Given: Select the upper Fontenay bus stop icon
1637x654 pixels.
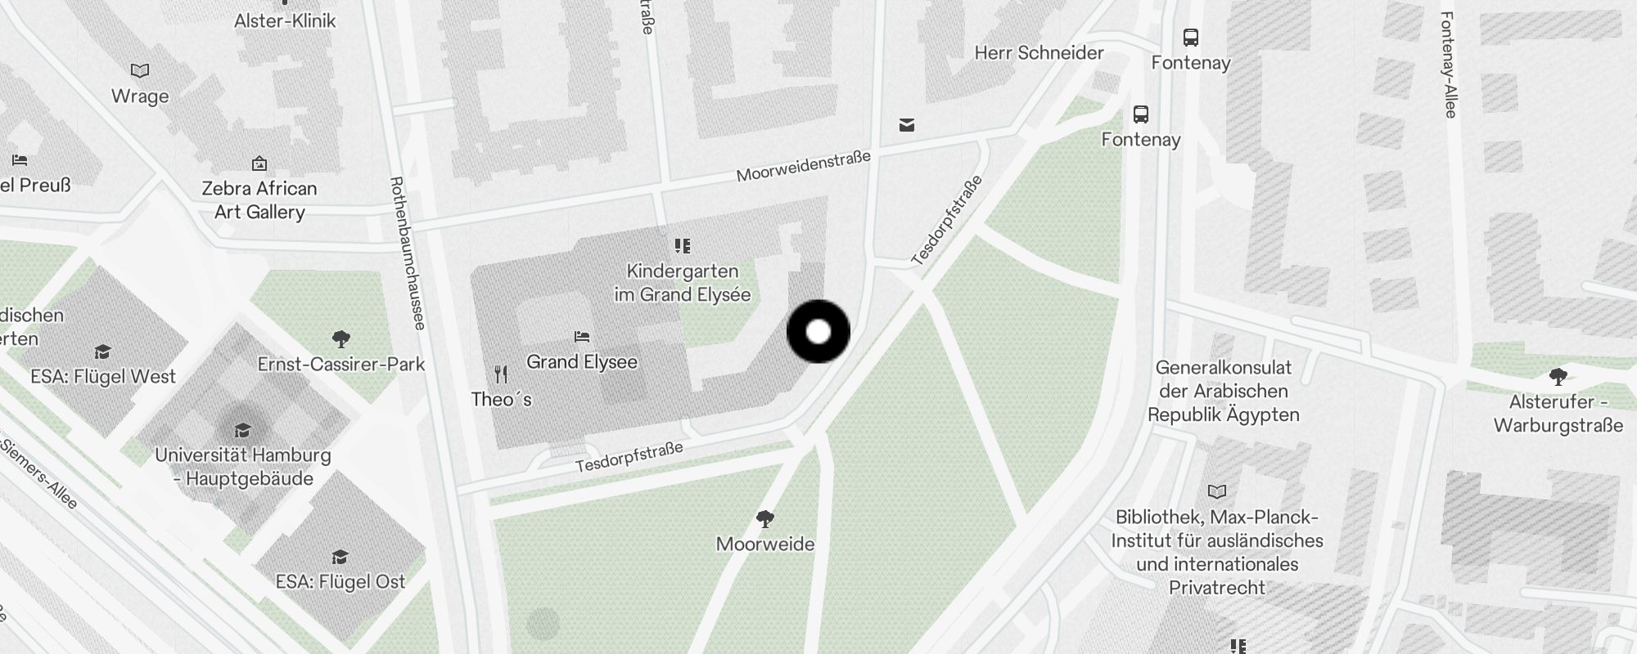Looking at the screenshot, I should [1191, 37].
